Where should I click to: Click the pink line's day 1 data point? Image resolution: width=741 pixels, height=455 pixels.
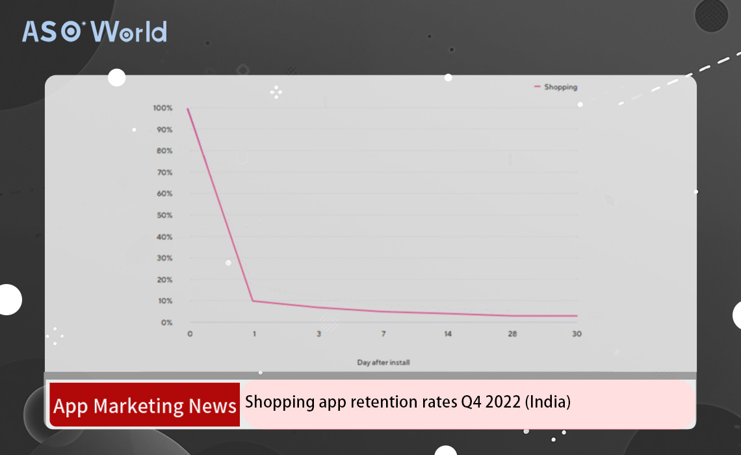click(x=253, y=301)
